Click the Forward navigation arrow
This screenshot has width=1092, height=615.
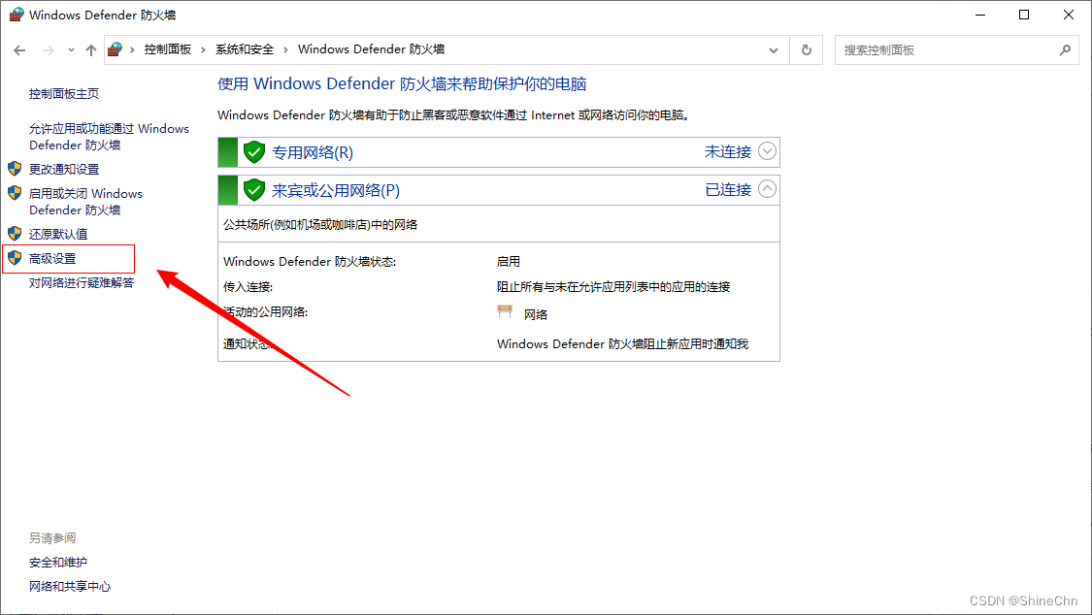(49, 50)
